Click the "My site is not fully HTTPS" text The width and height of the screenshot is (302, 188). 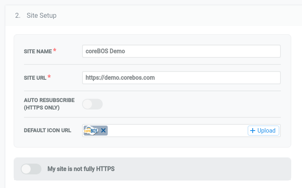tap(81, 169)
